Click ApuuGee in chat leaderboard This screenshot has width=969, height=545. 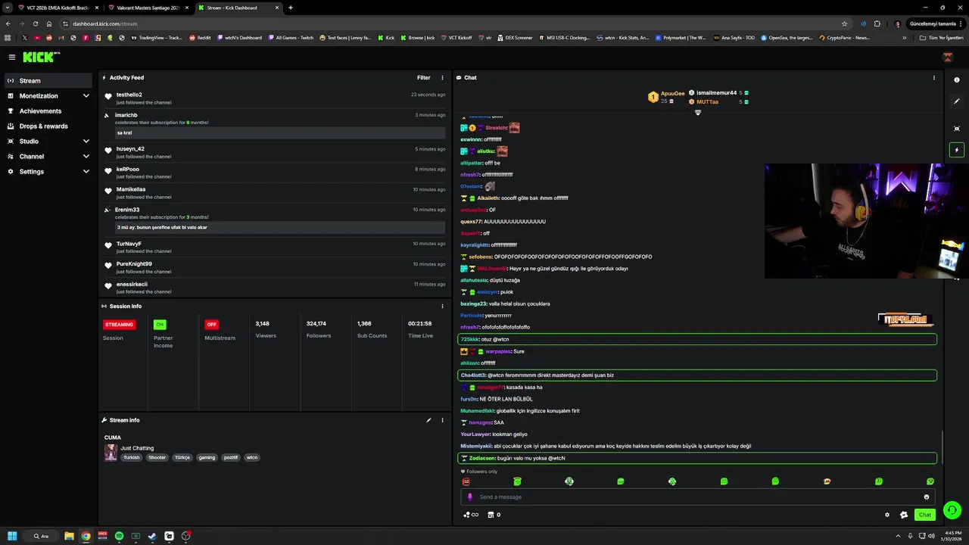click(672, 94)
